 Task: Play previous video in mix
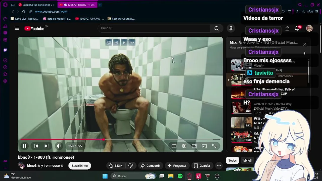point(36,146)
